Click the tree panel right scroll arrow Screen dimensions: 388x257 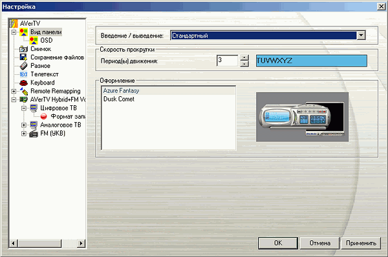(81, 243)
